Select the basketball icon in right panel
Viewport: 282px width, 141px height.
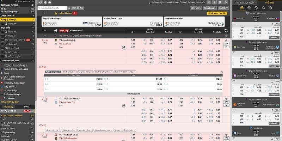click(x=249, y=7)
